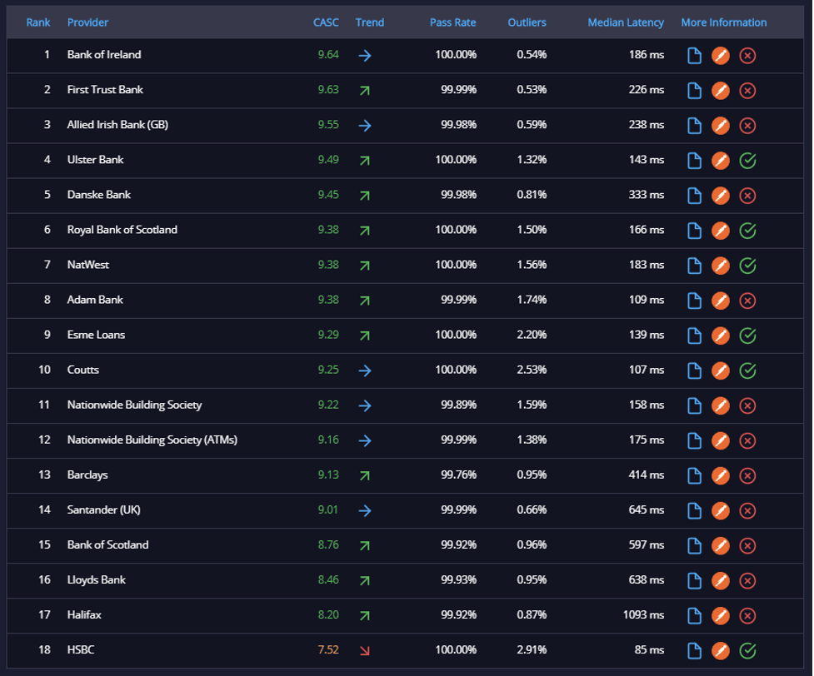Click the red X circle icon for Halifax
The image size is (814, 676).
click(747, 616)
